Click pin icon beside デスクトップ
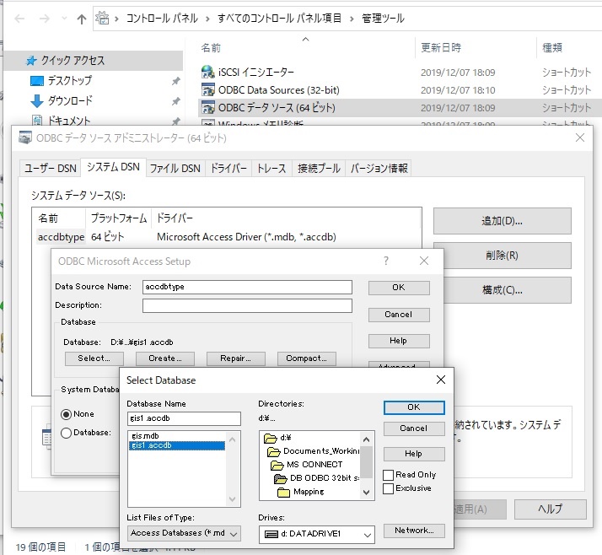The width and height of the screenshot is (602, 555). click(x=176, y=81)
